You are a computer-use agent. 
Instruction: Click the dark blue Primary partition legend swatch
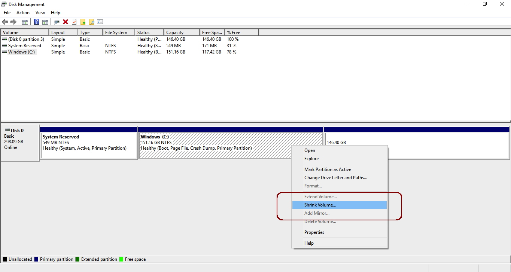[x=36, y=259]
